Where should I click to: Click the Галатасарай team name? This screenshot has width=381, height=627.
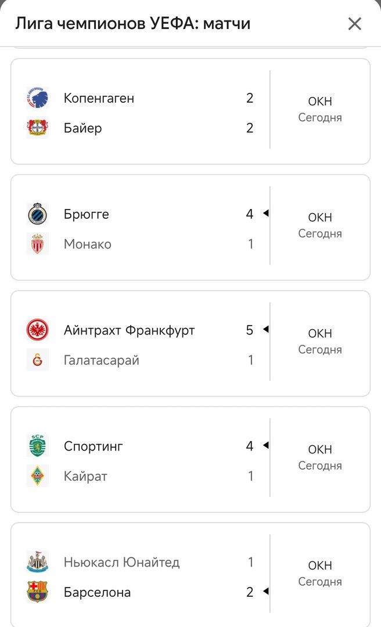click(102, 361)
